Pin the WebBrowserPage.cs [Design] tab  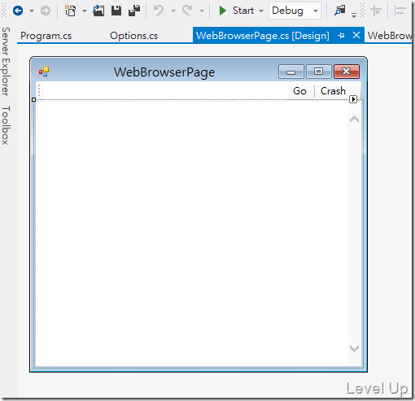point(342,35)
